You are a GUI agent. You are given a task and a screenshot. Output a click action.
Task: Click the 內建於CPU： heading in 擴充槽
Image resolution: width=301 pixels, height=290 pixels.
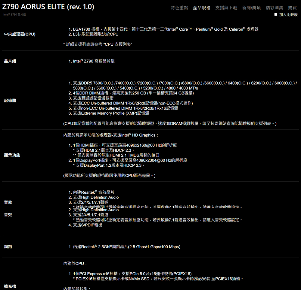pos(75,264)
